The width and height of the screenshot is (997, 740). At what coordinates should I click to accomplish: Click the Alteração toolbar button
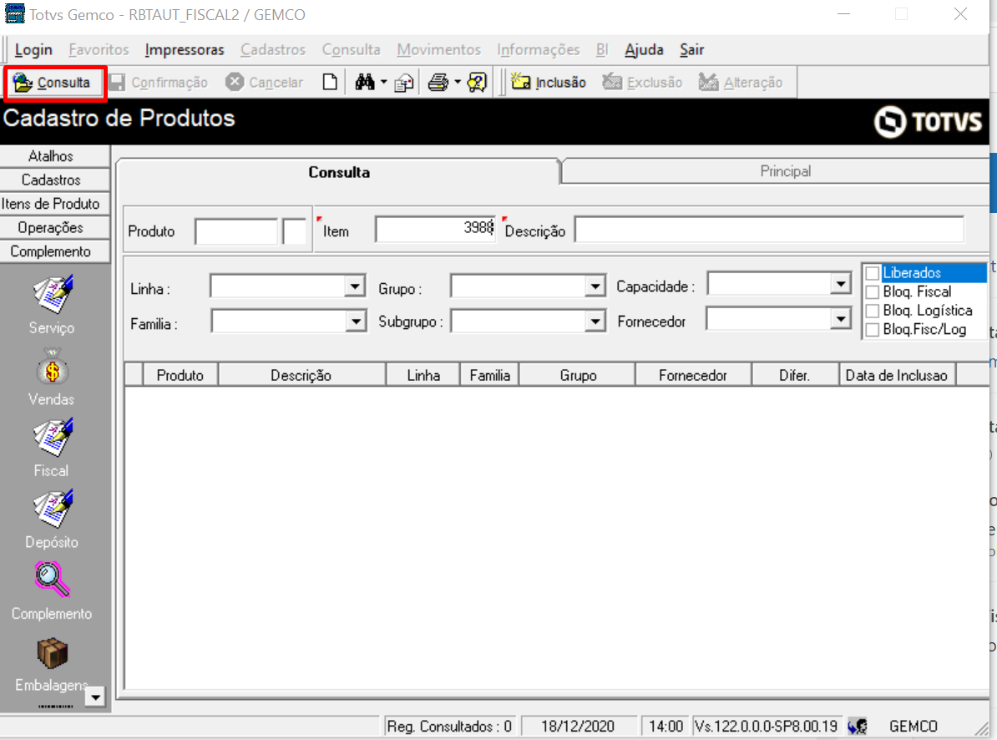click(x=740, y=83)
